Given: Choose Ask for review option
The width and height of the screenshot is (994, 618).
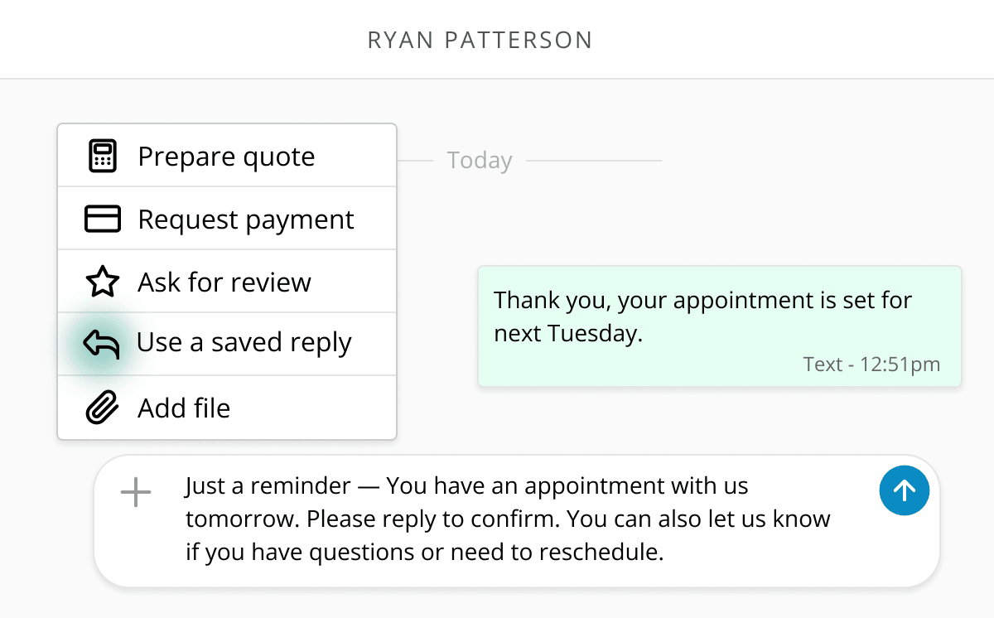Looking at the screenshot, I should pyautogui.click(x=227, y=282).
